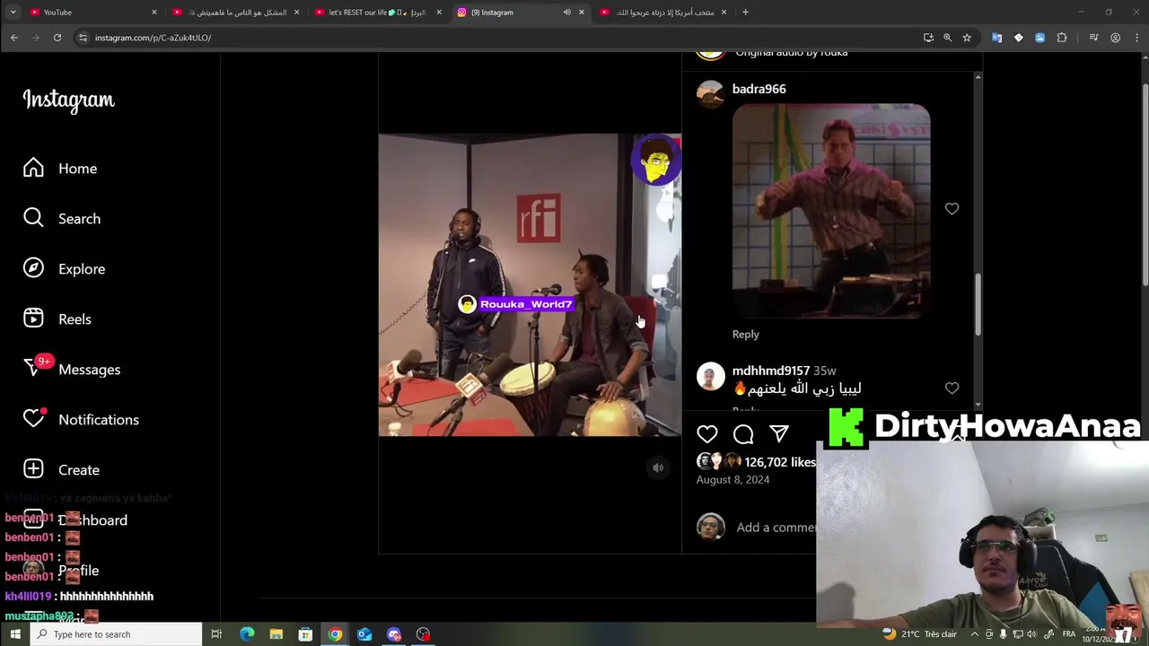Launch Microsoft Edge from taskbar
Image resolution: width=1149 pixels, height=646 pixels.
(247, 634)
